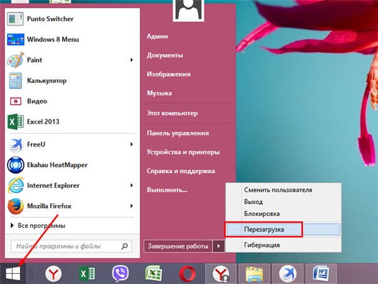Click the taskbar drag handle dots
The width and height of the screenshot is (378, 284).
[30, 274]
